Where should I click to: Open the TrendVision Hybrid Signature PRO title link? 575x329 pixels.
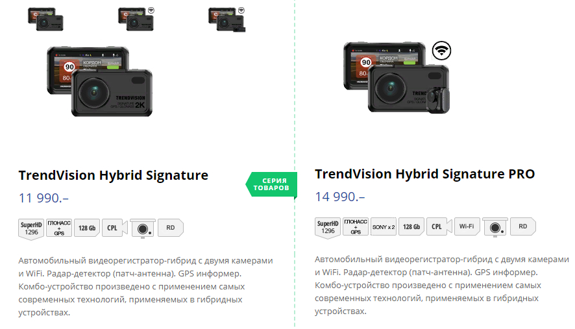[424, 174]
